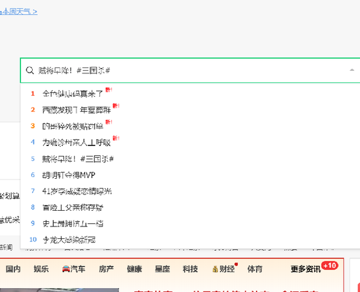Open the 房产 tab

pyautogui.click(x=106, y=269)
